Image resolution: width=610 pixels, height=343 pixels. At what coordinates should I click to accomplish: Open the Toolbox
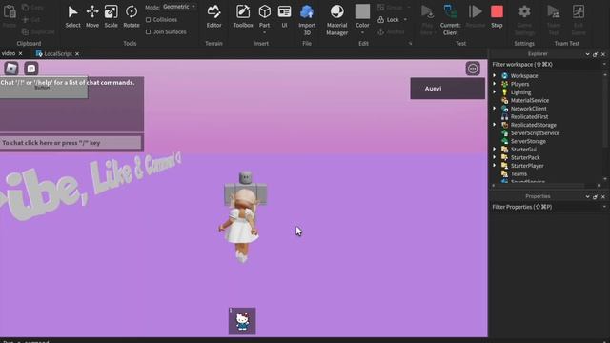[243, 16]
